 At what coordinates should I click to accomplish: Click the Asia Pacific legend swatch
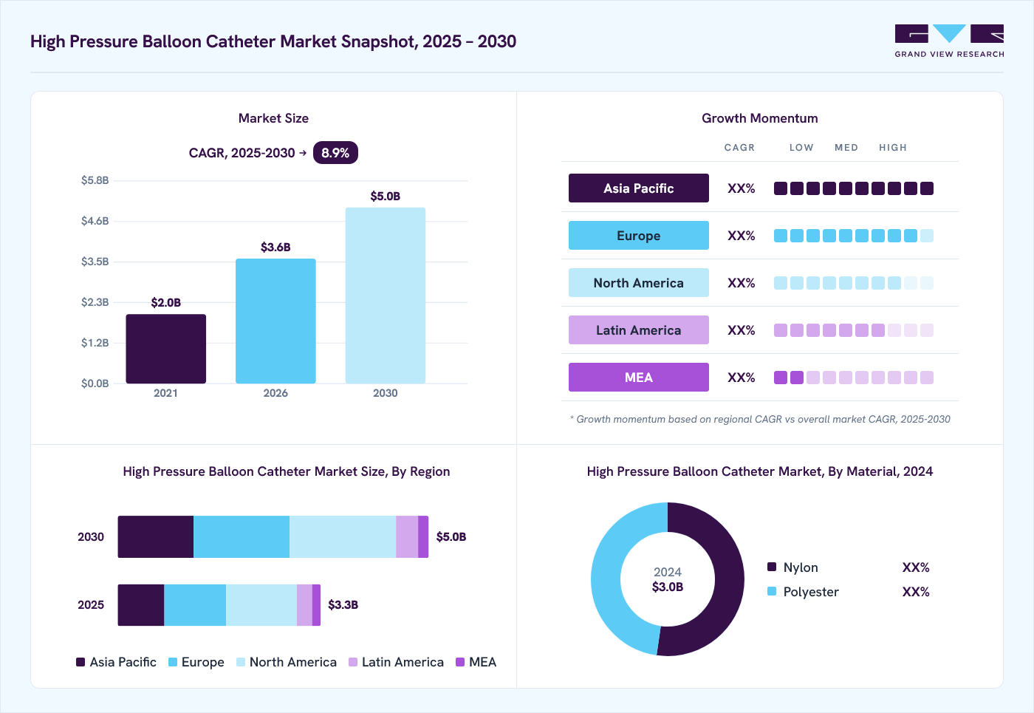click(x=81, y=662)
